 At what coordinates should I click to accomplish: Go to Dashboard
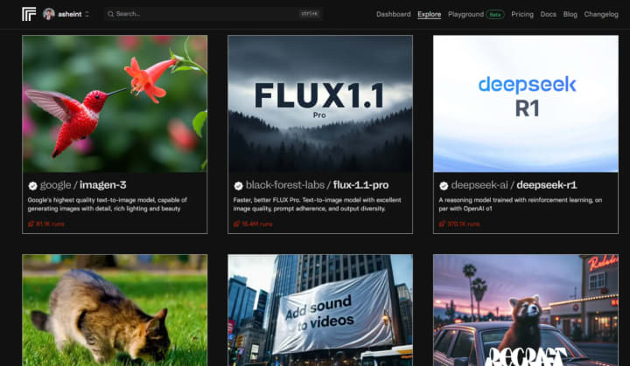pyautogui.click(x=394, y=14)
